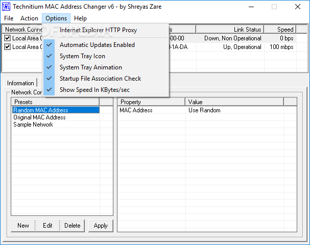Open the File menu
Screen dimensions: 310x245
[9, 18]
